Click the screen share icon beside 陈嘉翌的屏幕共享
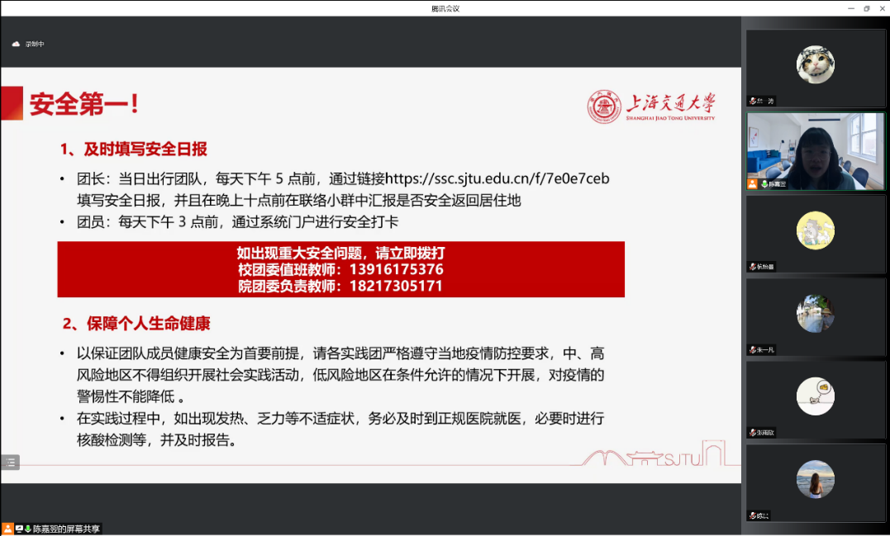 [x=19, y=529]
